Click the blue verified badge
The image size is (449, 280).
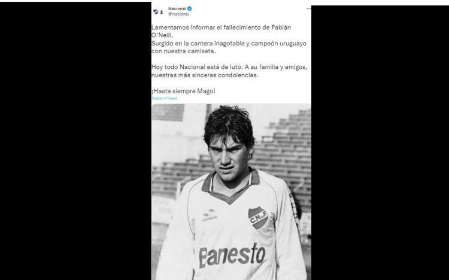tap(189, 8)
